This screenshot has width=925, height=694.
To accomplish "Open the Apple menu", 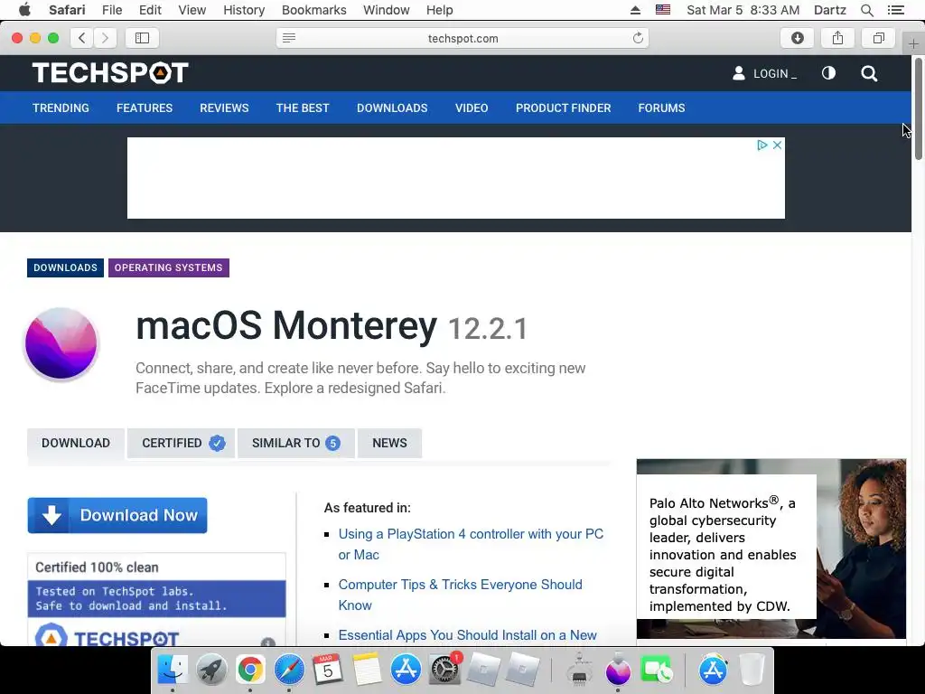I will tap(24, 10).
